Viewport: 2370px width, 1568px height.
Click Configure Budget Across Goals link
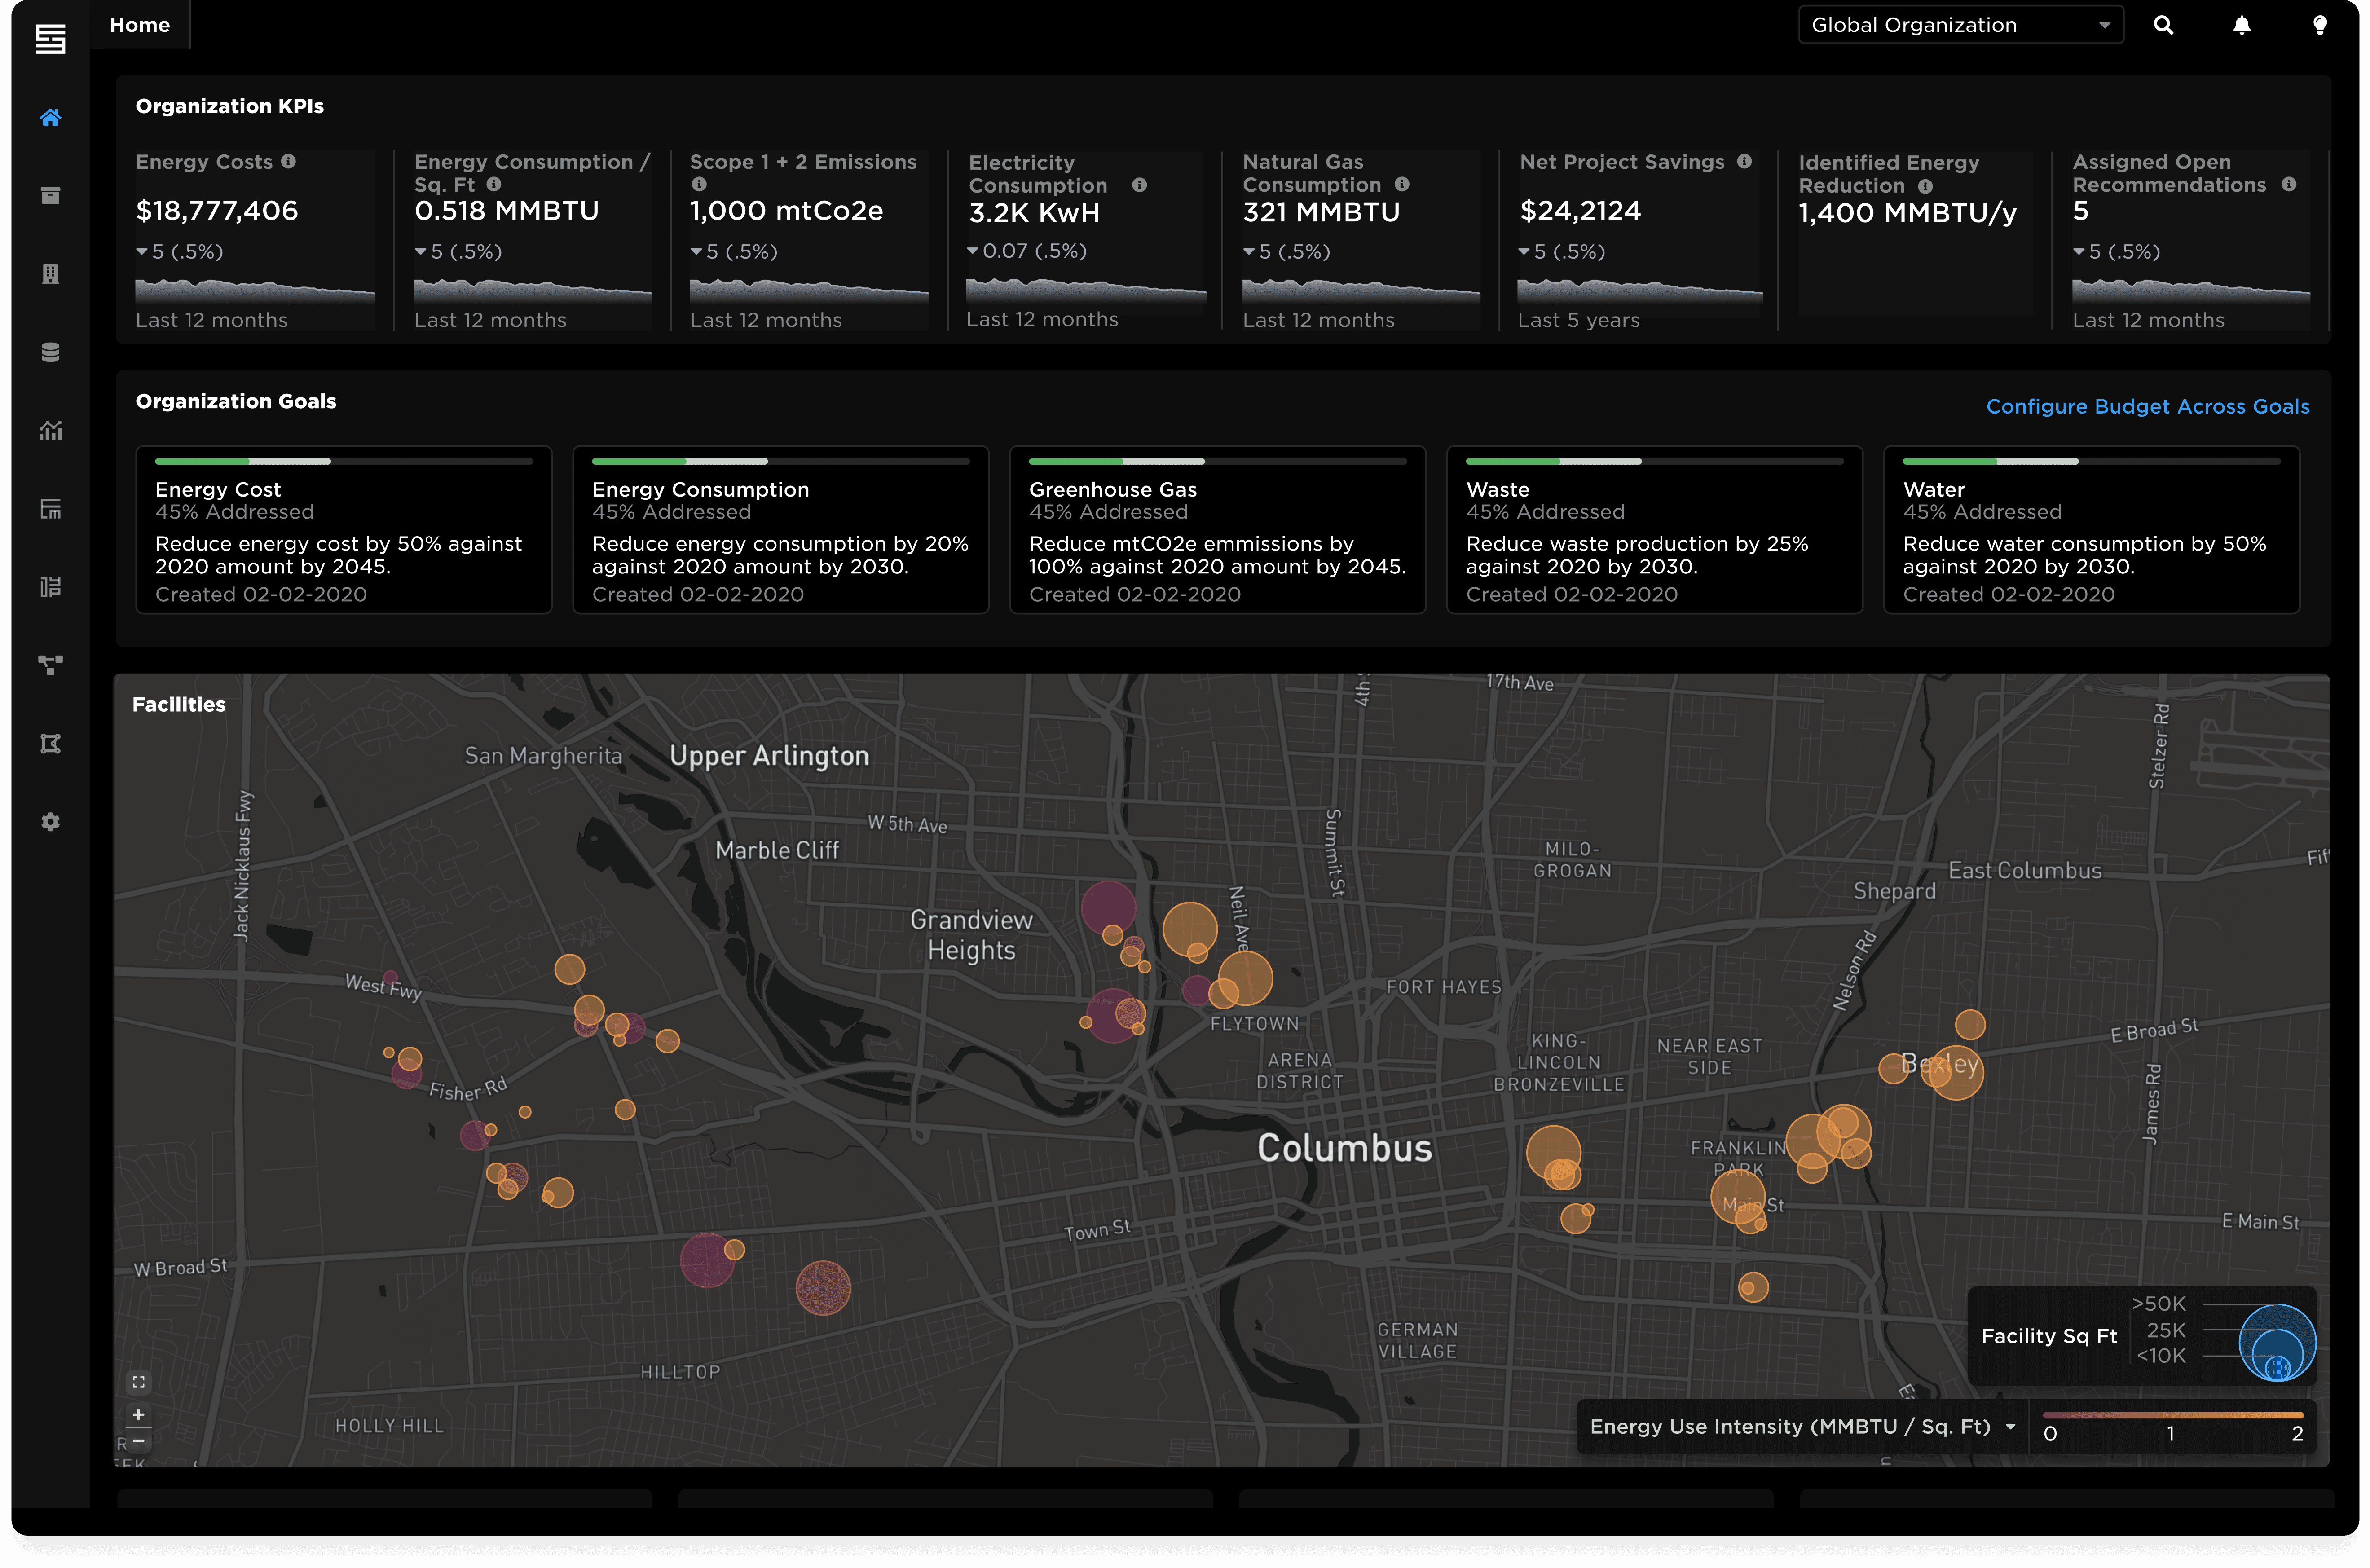click(2147, 406)
